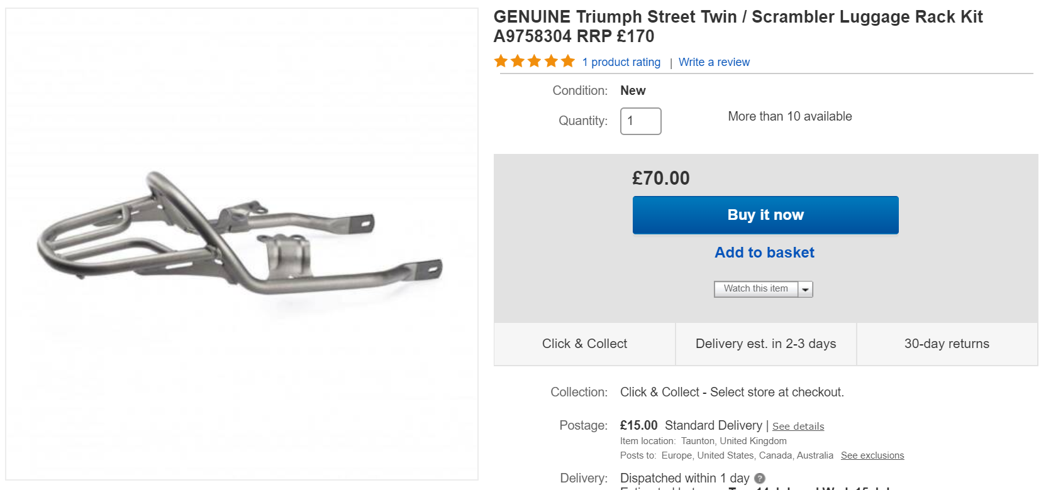Open See details for postage
Viewport: 1046px width, 490px height.
[798, 427]
